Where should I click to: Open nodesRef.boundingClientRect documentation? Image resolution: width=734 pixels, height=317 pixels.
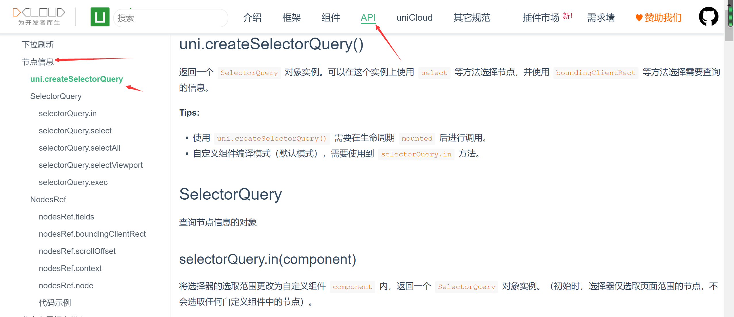pyautogui.click(x=92, y=234)
